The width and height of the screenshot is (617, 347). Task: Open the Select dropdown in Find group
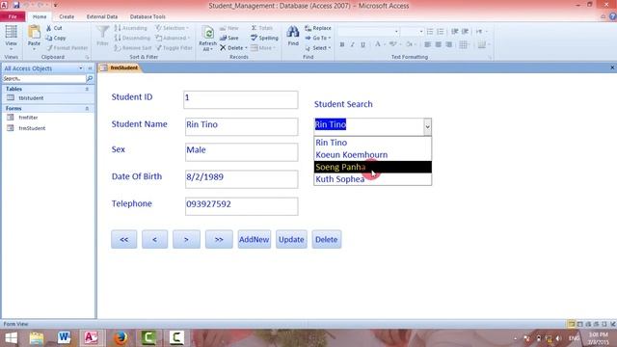318,47
